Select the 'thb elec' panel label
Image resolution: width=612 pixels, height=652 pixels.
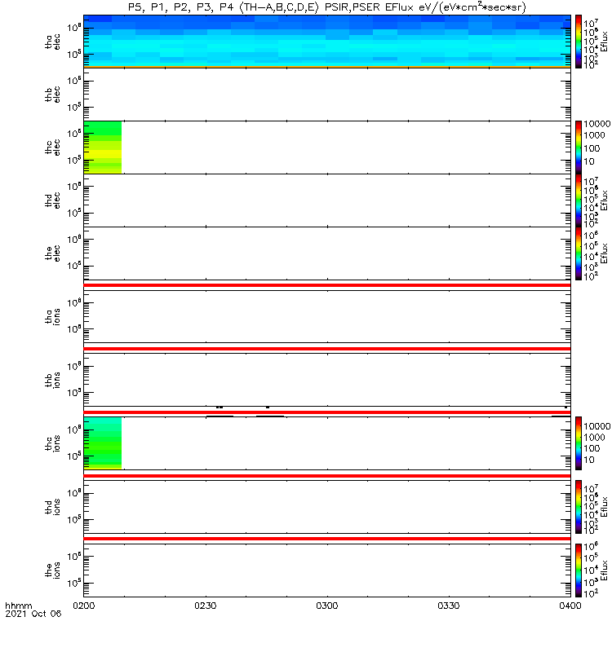tap(52, 95)
